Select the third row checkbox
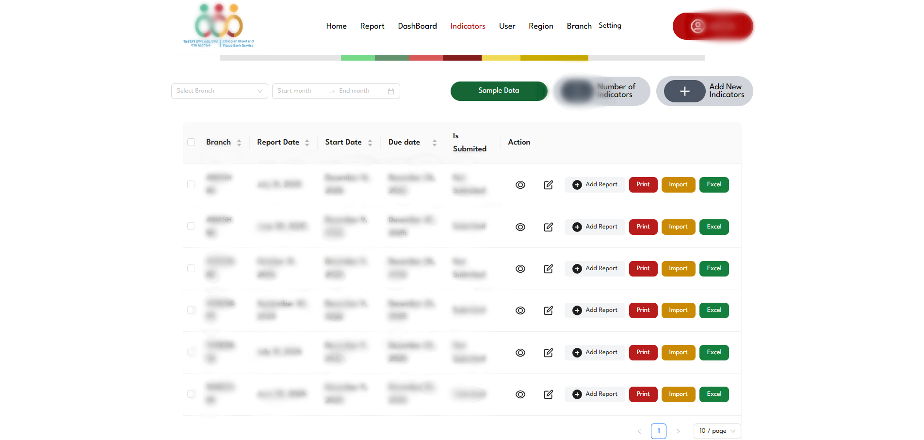This screenshot has width=924, height=440. point(191,268)
